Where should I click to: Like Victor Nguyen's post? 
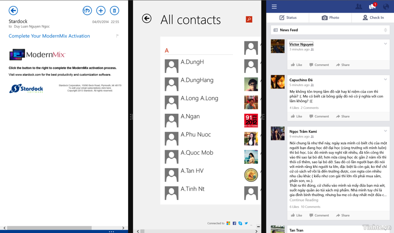[x=296, y=65]
